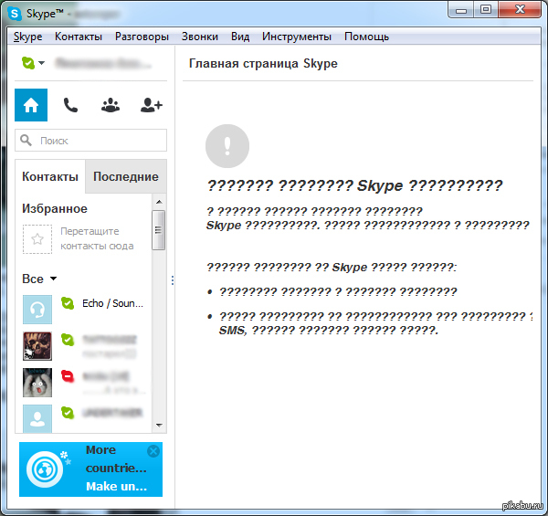
Task: Select the contact with the dark red artwork avatar
Action: (37, 346)
